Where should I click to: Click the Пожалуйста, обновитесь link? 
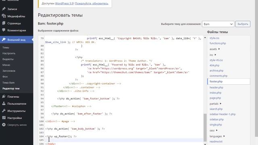coord(92,3)
